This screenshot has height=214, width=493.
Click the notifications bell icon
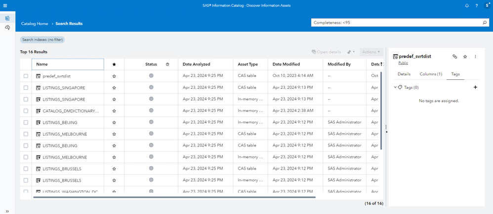tap(467, 5)
